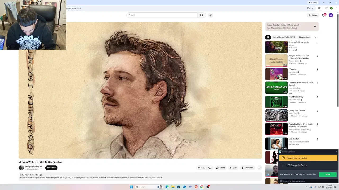Open Chrome media controls icon
Image resolution: width=339 pixels, height=190 pixels.
point(327,8)
